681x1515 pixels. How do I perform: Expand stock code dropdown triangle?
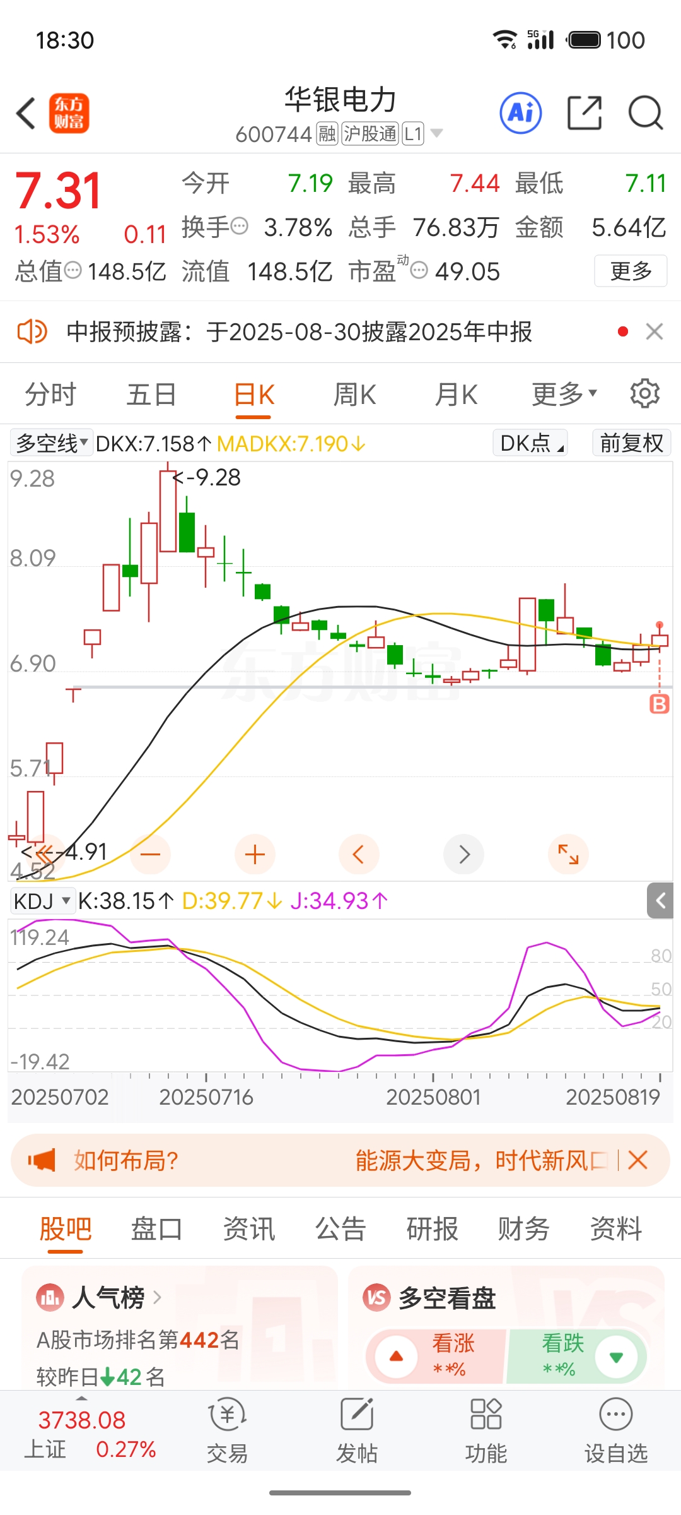pyautogui.click(x=436, y=133)
